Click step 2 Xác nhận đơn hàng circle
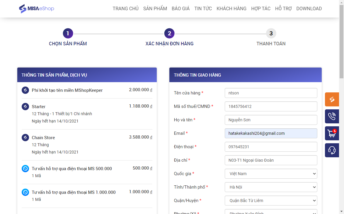The height and width of the screenshot is (214, 344). click(x=169, y=33)
